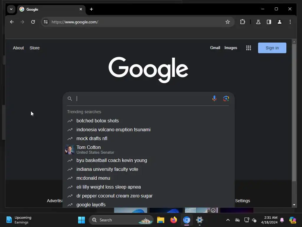The image size is (302, 227).
Task: Reload the Google page
Action: (x=33, y=22)
